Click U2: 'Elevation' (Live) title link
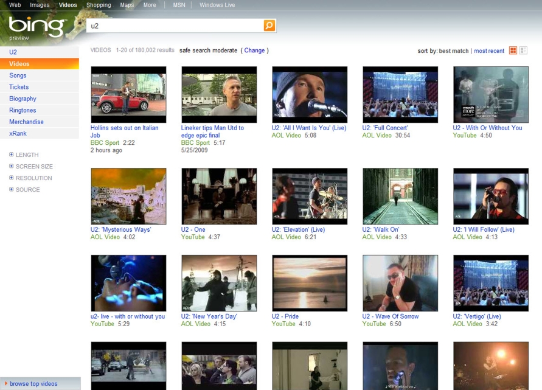The image size is (542, 390). (298, 229)
